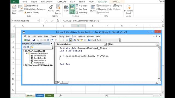Run the macro with the play button

(60, 40)
